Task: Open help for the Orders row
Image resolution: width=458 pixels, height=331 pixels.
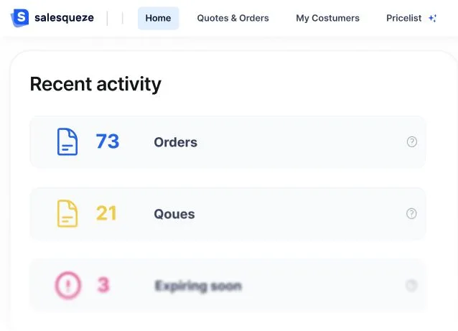Action: 411,141
